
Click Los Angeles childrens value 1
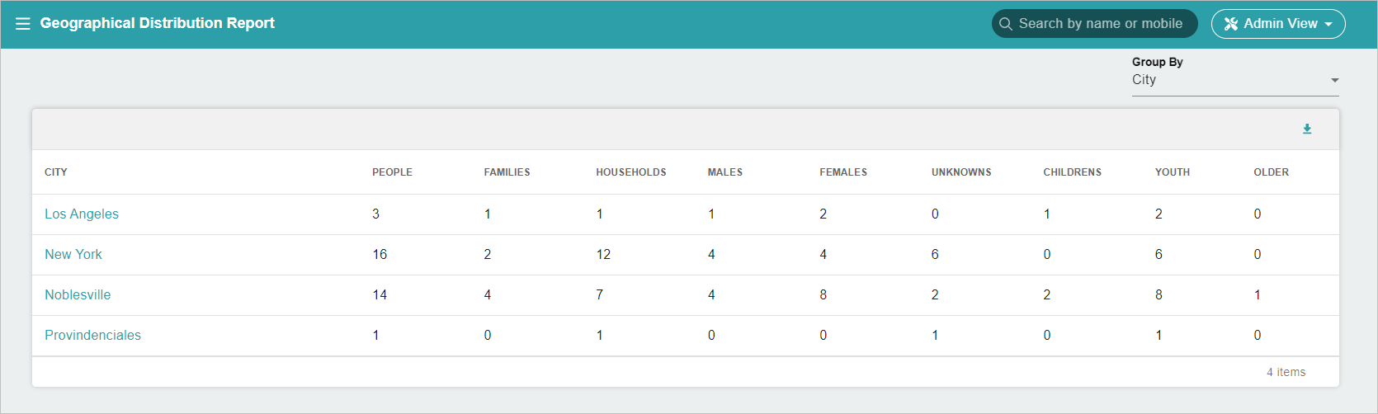(x=1047, y=214)
